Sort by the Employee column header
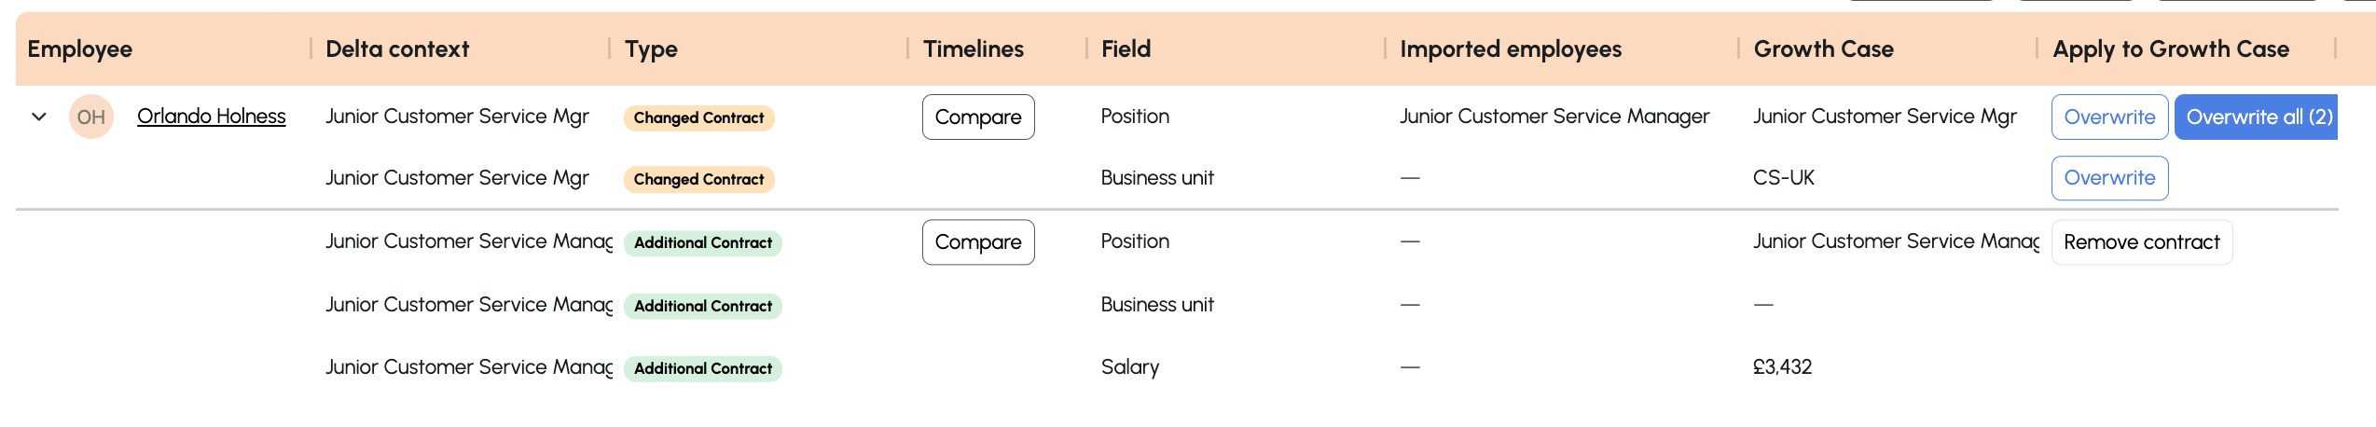 coord(80,49)
